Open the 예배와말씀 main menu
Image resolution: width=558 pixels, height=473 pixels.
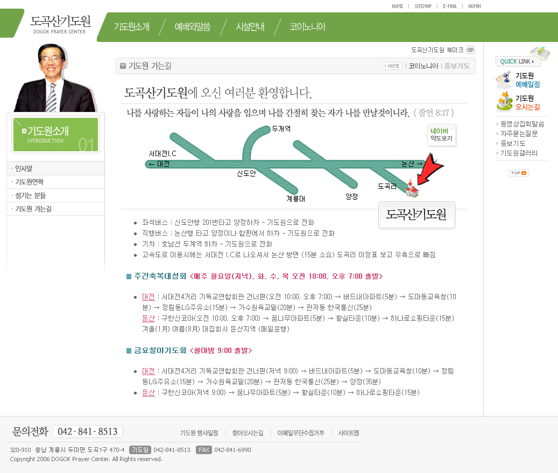pos(192,27)
